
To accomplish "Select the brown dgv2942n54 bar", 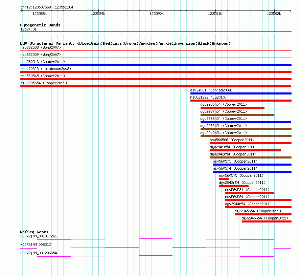I will point(251,157).
